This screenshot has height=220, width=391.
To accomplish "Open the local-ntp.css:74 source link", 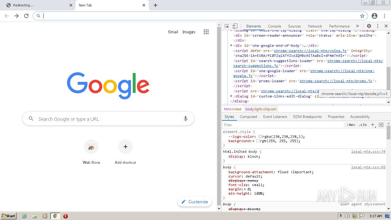I will click(368, 152).
